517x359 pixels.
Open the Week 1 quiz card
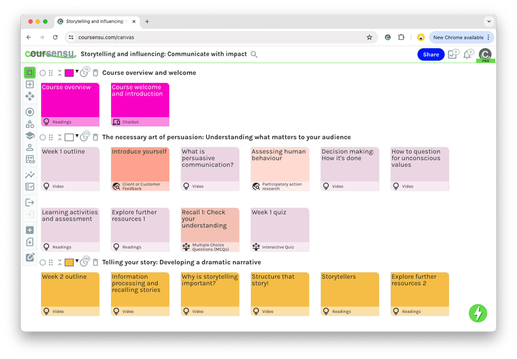280,229
